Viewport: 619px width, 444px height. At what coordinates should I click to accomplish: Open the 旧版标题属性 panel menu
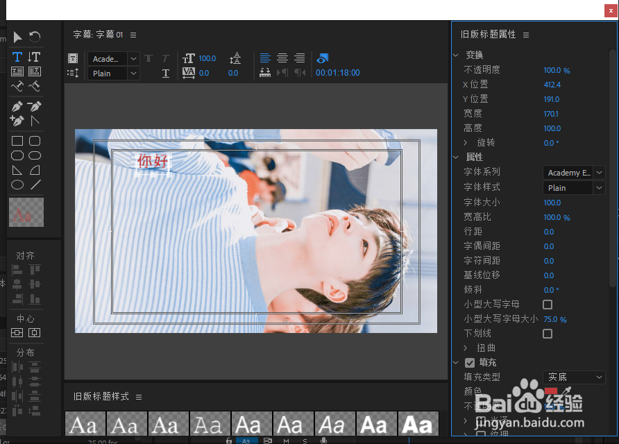(526, 35)
